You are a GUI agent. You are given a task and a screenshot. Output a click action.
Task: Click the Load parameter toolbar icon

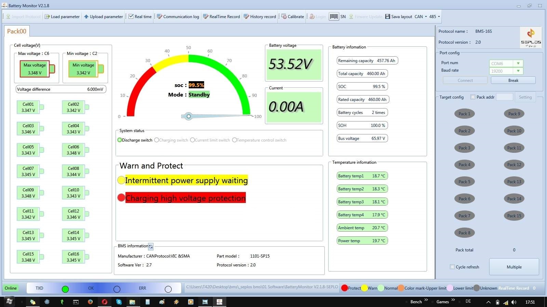pos(48,16)
